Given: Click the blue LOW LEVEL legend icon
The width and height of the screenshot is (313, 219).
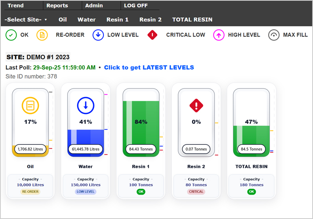Looking at the screenshot, I should click(x=98, y=35).
